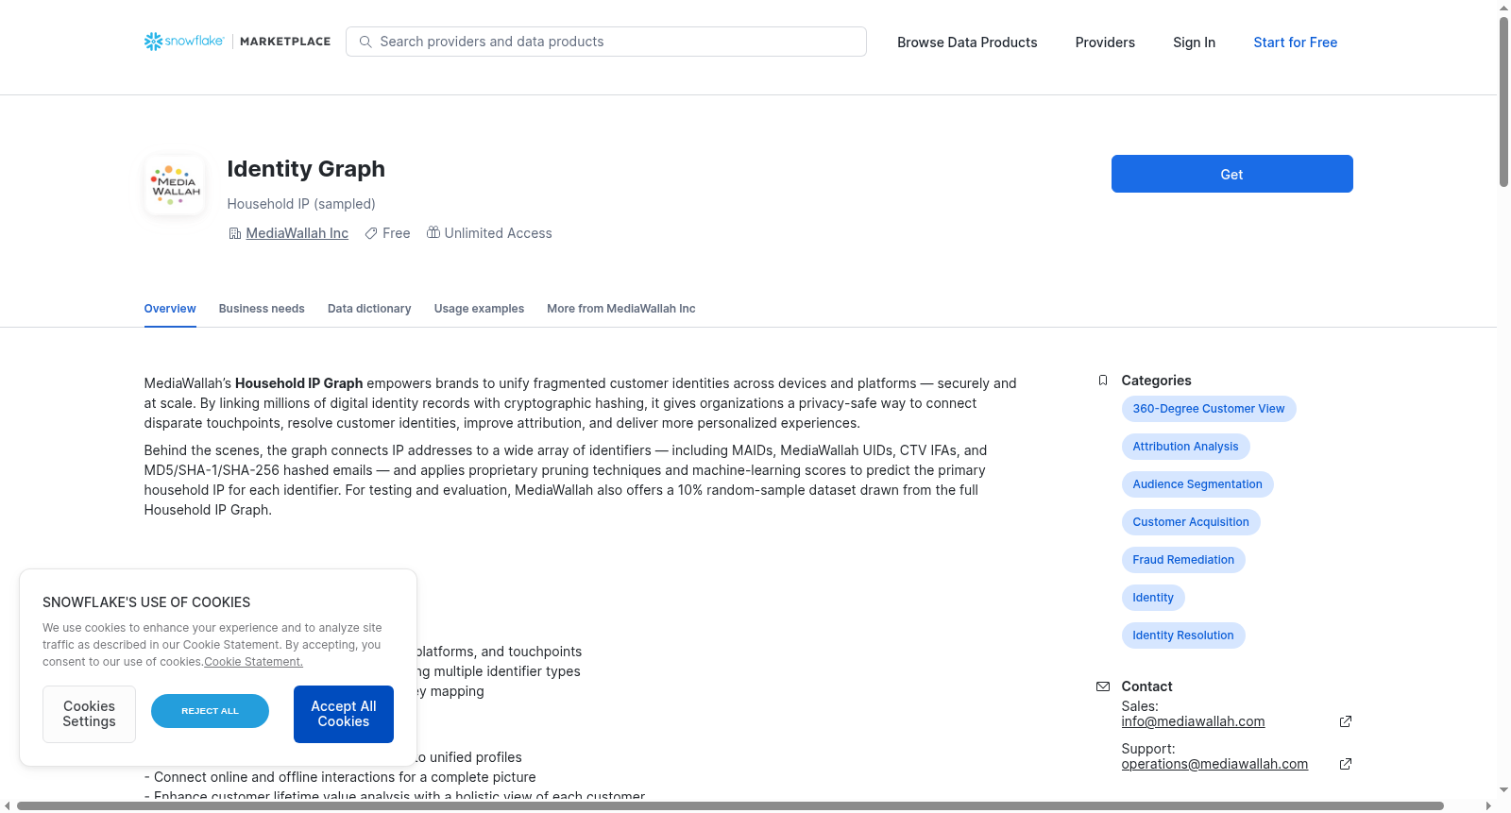The width and height of the screenshot is (1511, 813).
Task: Switch to the Usage examples tab
Action: click(479, 309)
